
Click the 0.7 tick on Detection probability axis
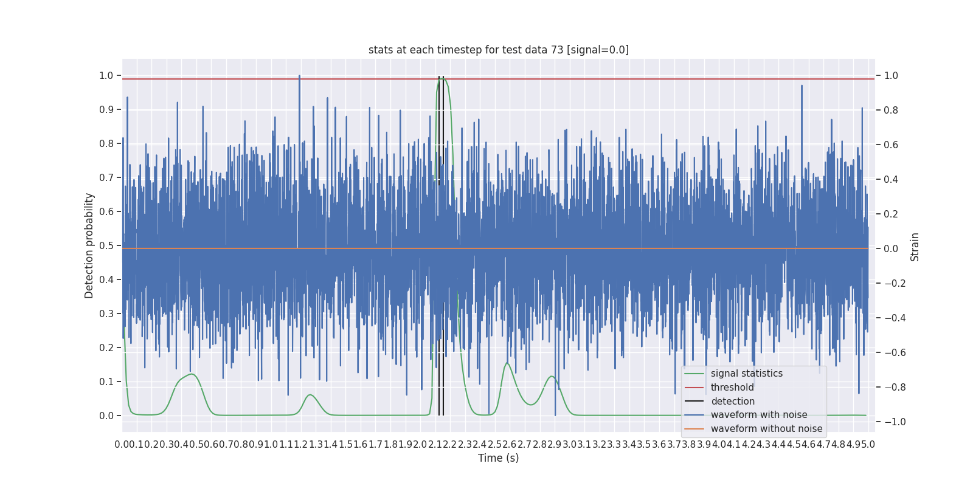click(x=106, y=178)
